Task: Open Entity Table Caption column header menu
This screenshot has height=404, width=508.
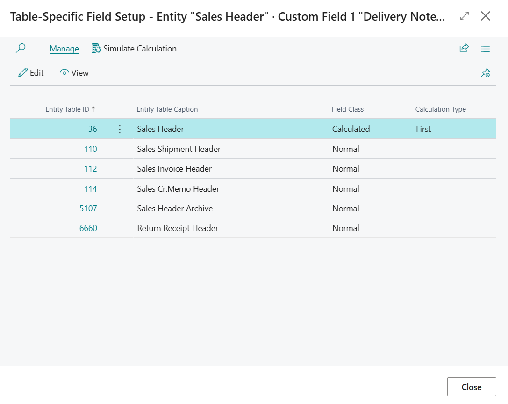Action: pyautogui.click(x=167, y=109)
